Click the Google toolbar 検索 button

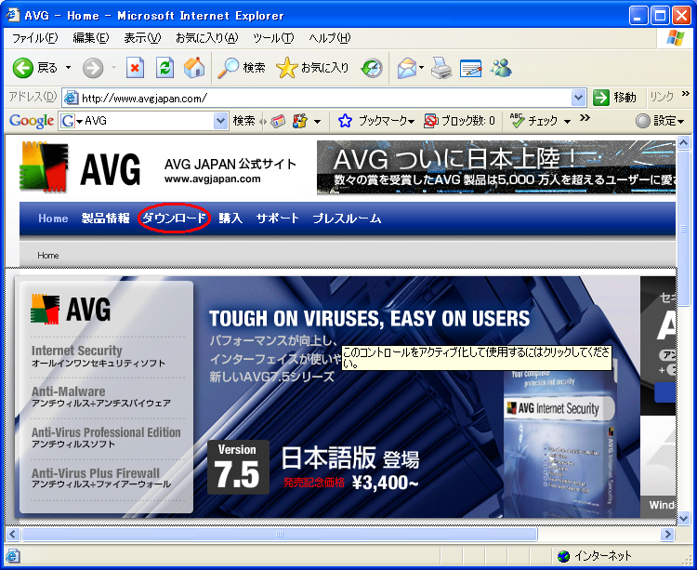[x=244, y=121]
